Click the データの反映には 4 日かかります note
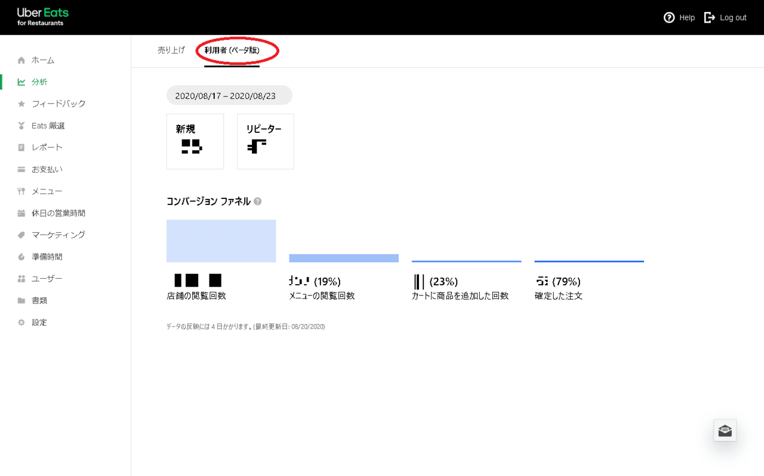The height and width of the screenshot is (476, 764). click(246, 327)
